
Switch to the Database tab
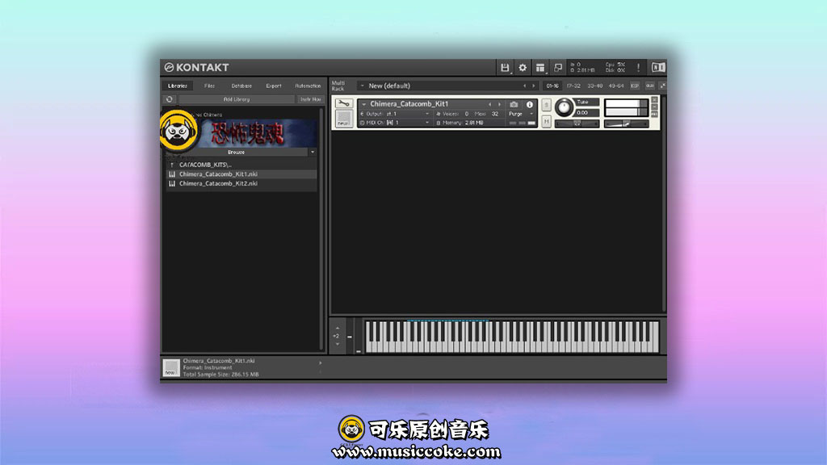[241, 86]
